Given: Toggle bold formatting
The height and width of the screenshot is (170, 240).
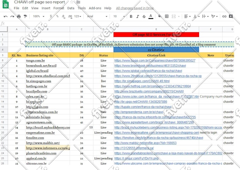Looking at the screenshot, I should (131, 16).
